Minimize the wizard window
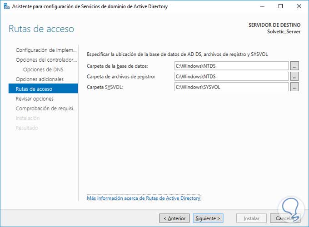 262,6
